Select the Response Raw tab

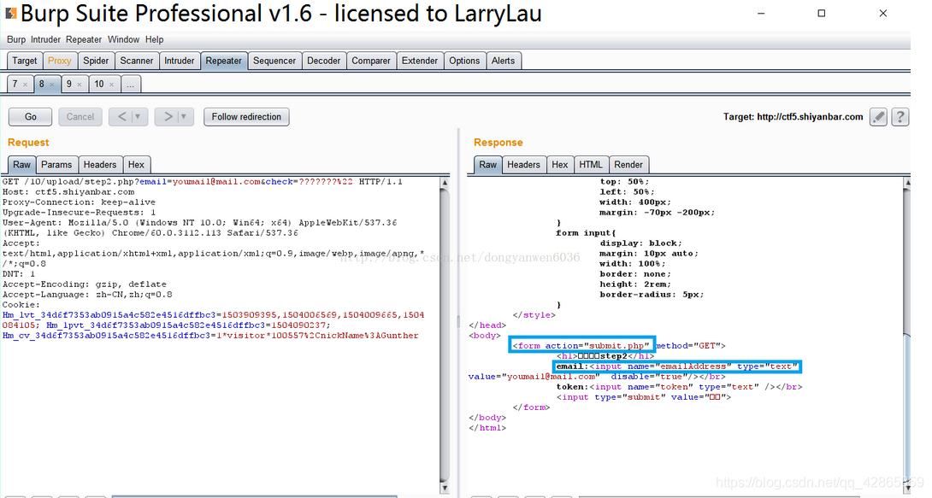click(x=488, y=165)
